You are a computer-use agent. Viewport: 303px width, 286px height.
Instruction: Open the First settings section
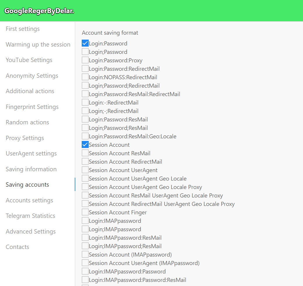point(23,29)
